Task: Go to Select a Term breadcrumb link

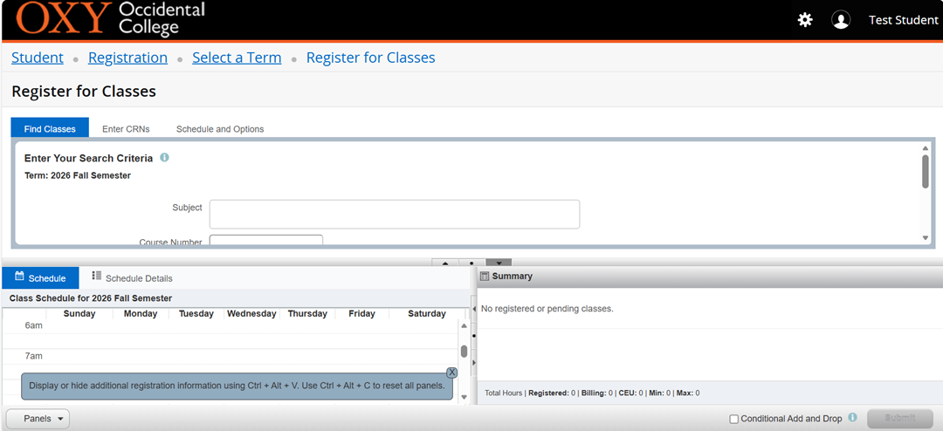Action: [237, 58]
